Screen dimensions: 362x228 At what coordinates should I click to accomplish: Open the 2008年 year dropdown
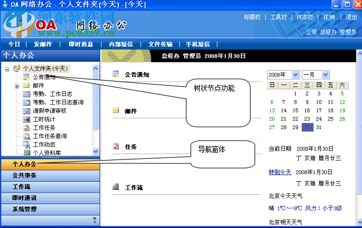tap(295, 74)
